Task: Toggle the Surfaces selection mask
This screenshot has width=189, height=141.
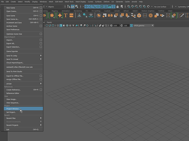Action: [98, 6]
